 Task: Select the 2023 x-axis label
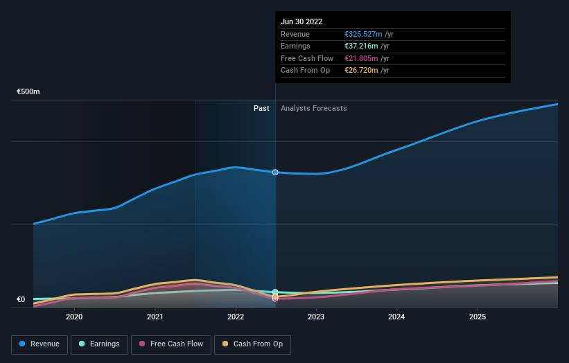[x=316, y=317]
